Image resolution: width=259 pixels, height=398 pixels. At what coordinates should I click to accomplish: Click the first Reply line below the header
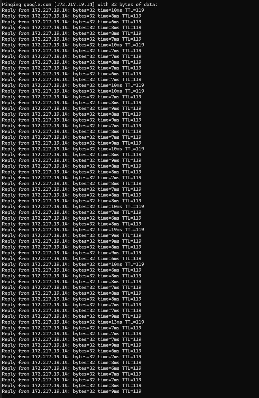point(73,10)
